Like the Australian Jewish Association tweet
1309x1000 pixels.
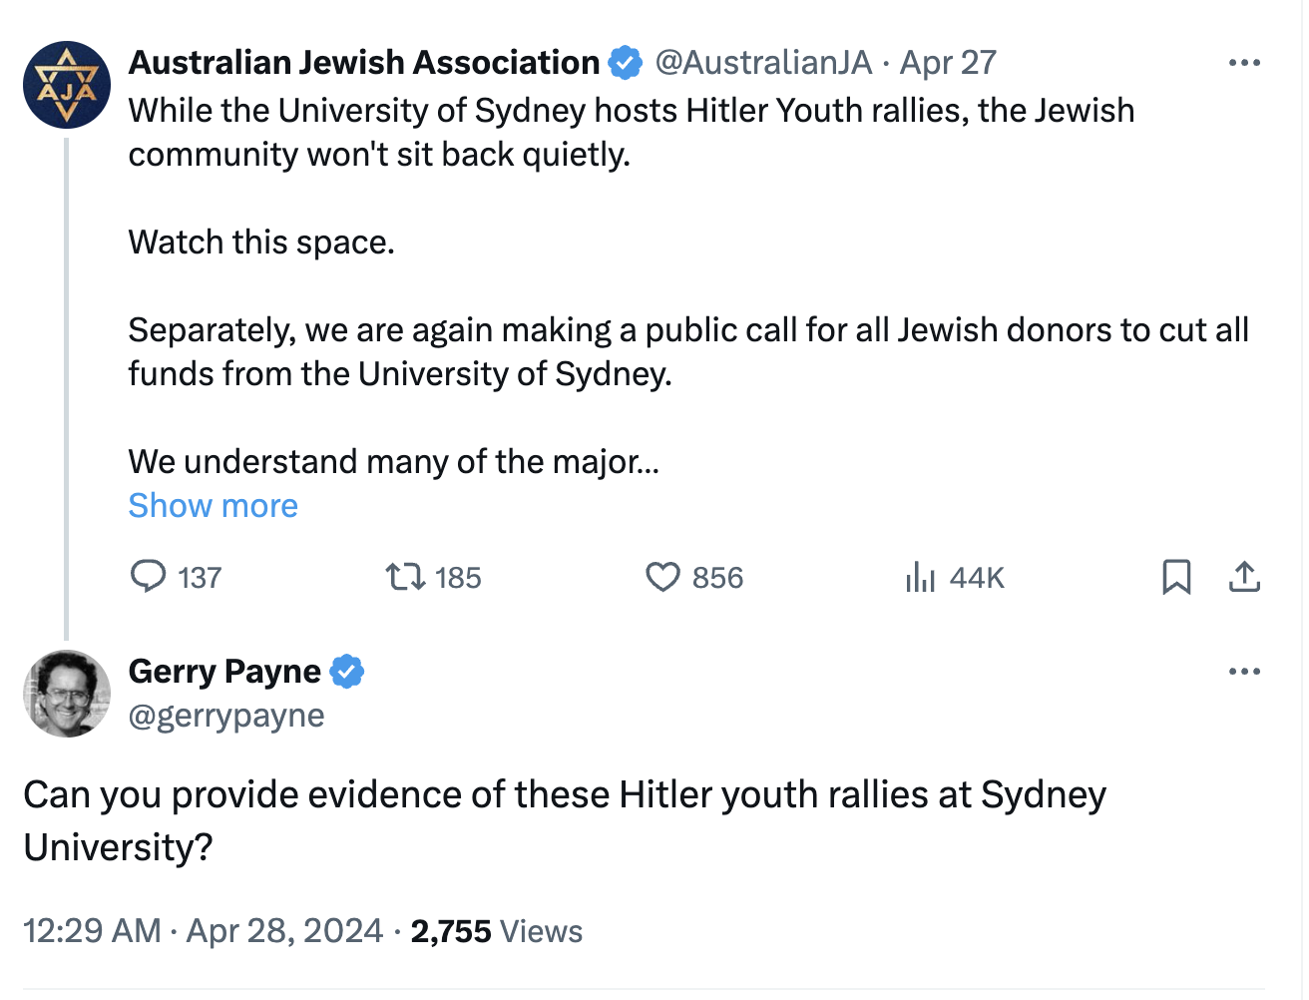coord(662,577)
